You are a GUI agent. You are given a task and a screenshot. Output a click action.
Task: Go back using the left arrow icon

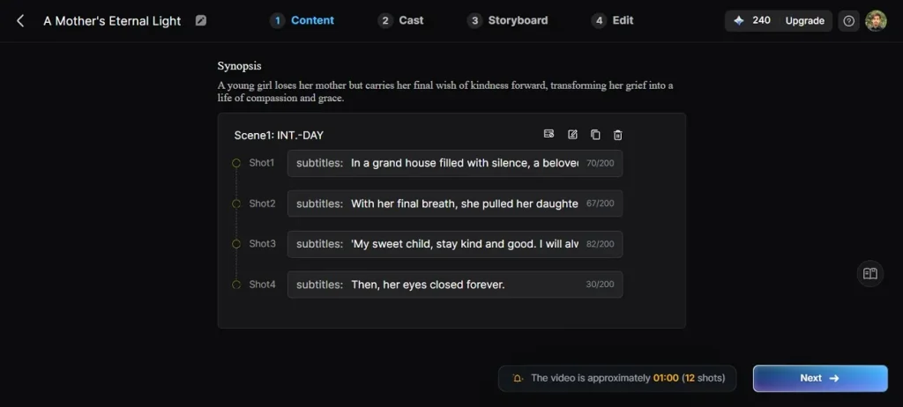click(20, 21)
